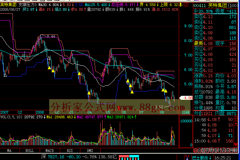Click the 日线 period label
Screen dimensions: 240x160
[186, 113]
